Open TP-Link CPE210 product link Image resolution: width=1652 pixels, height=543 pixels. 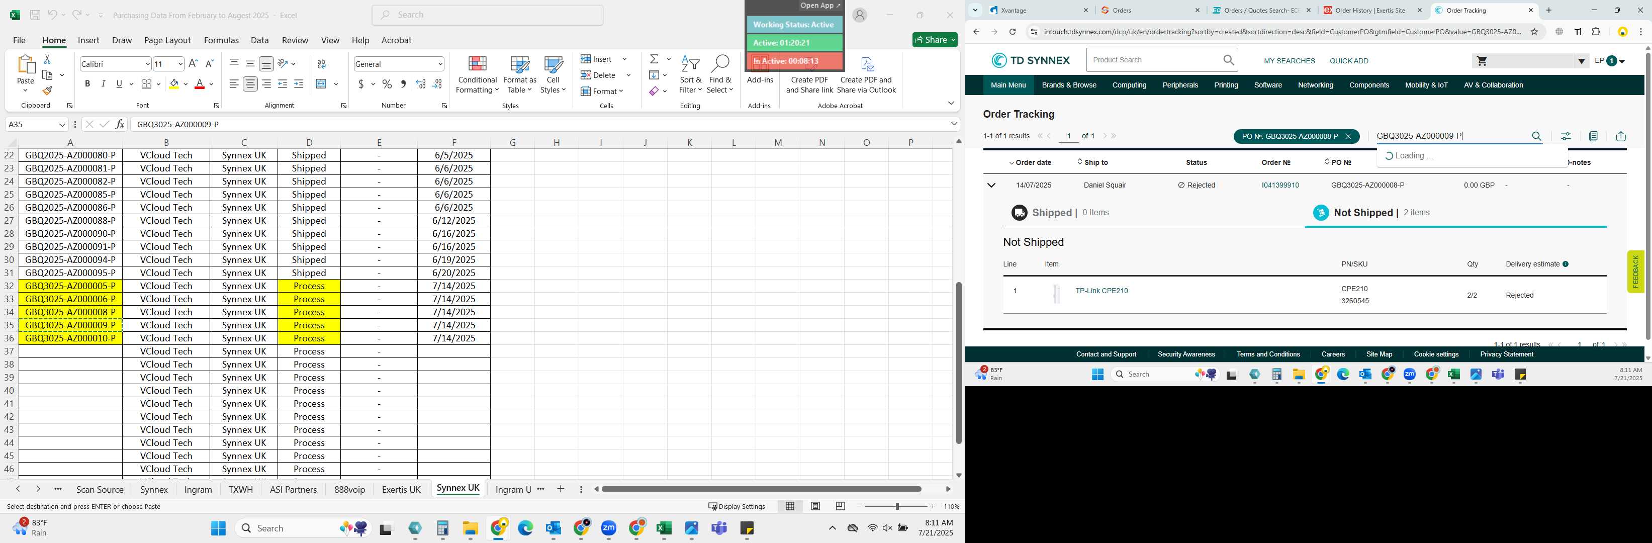pos(1101,291)
